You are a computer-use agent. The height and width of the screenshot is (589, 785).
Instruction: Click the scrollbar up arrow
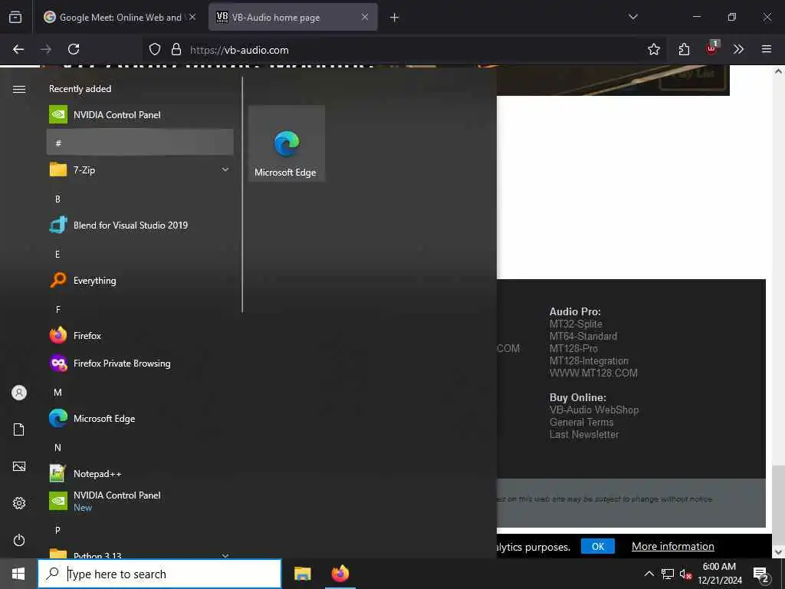pos(778,71)
